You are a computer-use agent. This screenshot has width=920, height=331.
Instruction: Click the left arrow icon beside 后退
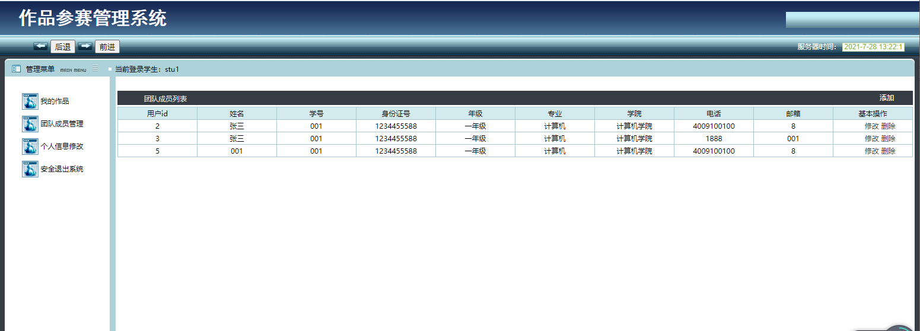click(40, 46)
